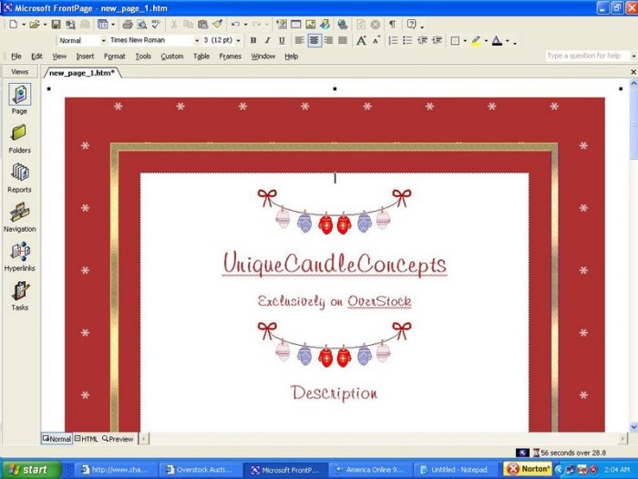Viewport: 638px width, 479px height.
Task: Expand the Open dropdown arrow
Action: (45, 25)
